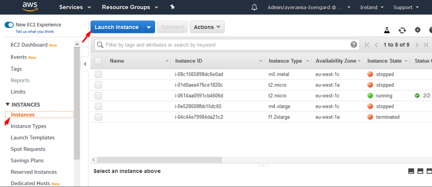This screenshot has width=432, height=187.
Task: Open Savings Plans in the sidebar
Action: click(x=27, y=160)
